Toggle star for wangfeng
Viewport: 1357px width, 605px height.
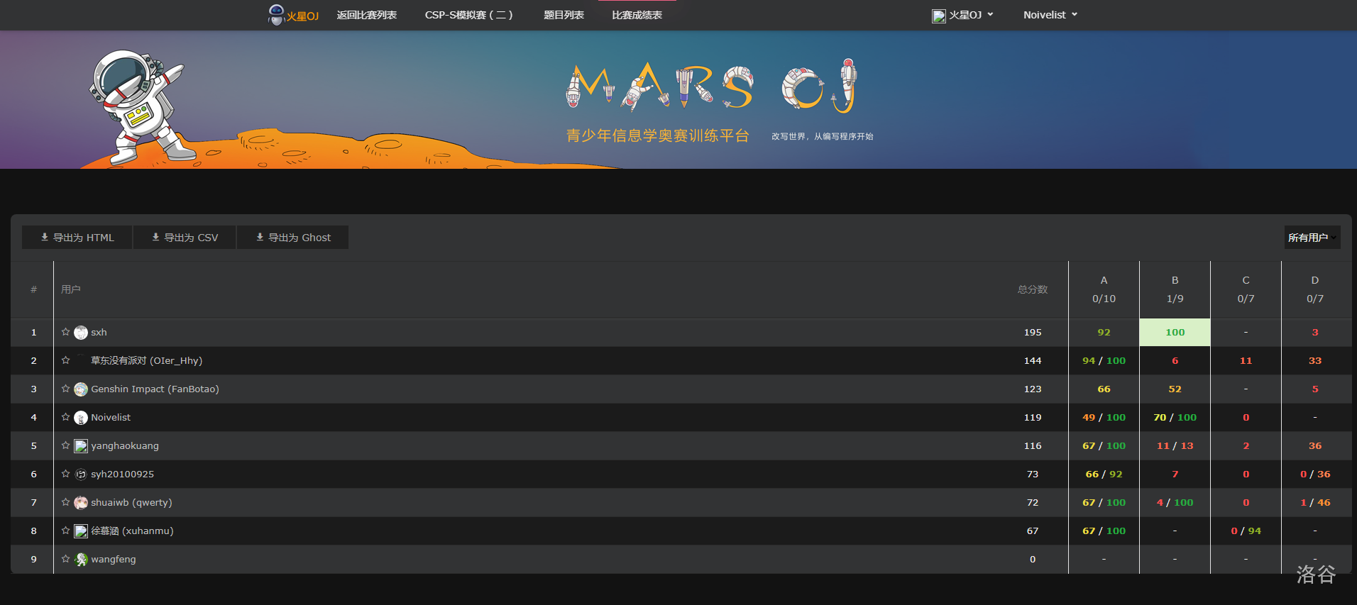click(65, 559)
